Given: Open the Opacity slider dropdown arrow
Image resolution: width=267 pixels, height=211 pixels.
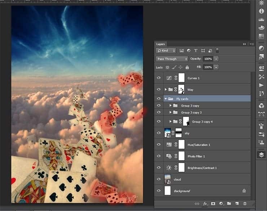Looking at the screenshot, I should coord(216,59).
